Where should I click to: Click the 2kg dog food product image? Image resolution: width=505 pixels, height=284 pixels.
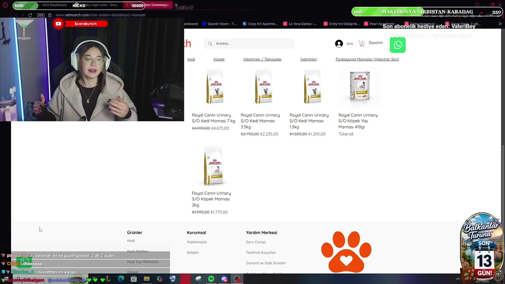coord(213,166)
